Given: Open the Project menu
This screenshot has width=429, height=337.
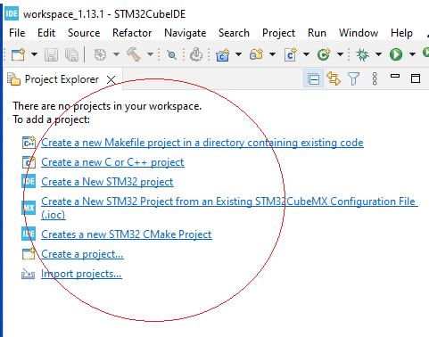Looking at the screenshot, I should (278, 33).
